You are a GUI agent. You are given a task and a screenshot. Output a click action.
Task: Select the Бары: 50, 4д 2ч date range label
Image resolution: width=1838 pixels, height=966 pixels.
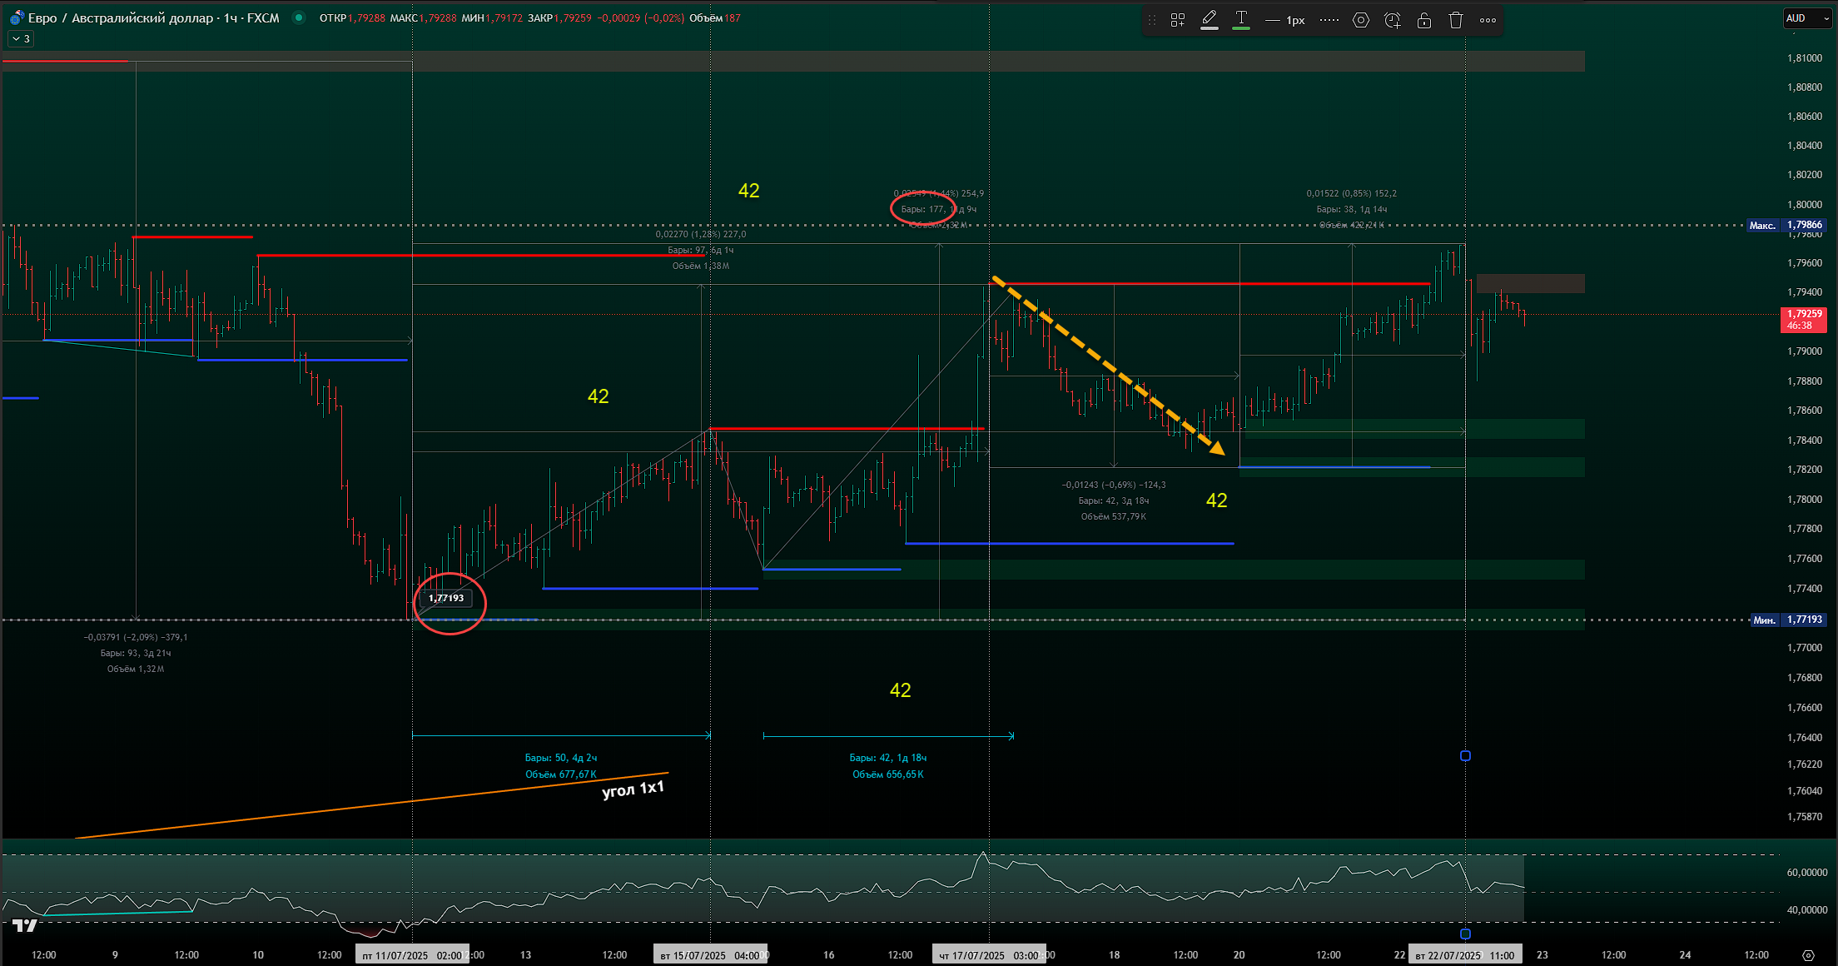[x=561, y=758]
